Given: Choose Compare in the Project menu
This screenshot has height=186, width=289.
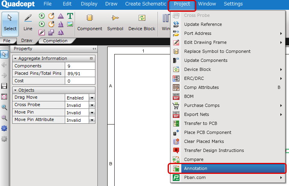Looking at the screenshot, I should coord(228,159).
